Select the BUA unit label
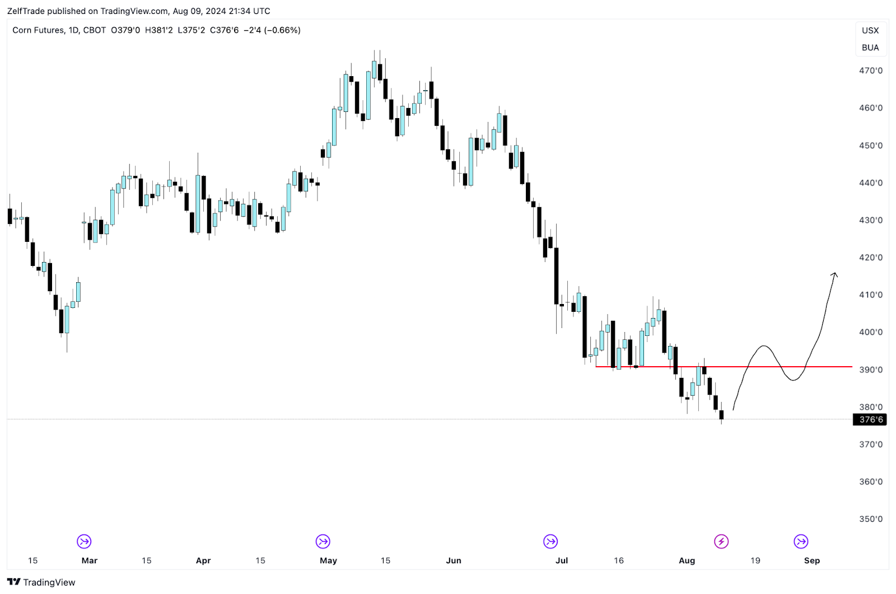The width and height of the screenshot is (896, 594). coord(870,48)
